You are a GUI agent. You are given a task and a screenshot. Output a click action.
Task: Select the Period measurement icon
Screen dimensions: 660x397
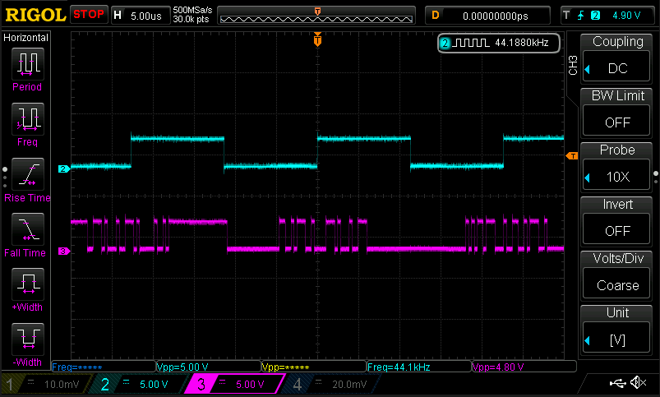click(x=28, y=64)
